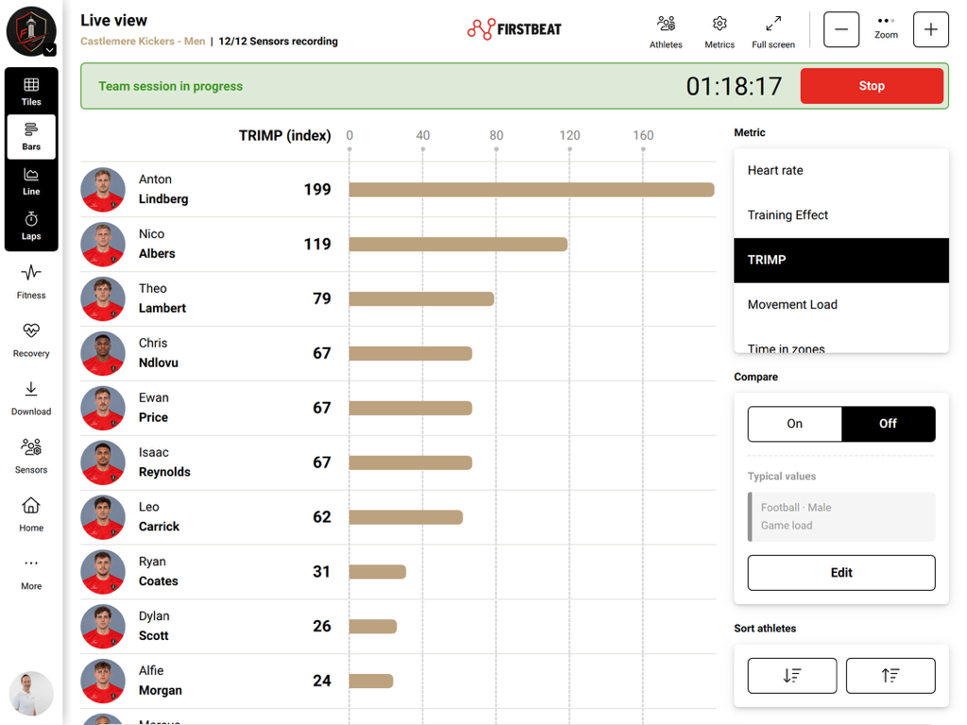The image size is (967, 725).
Task: Click Team session in progress text
Action: pos(171,86)
